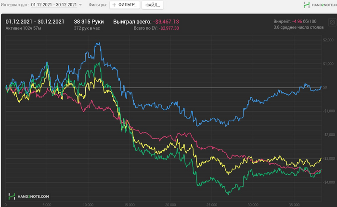
Task: Click the date range arrow next to 30.12.2021
Action: [80, 5]
